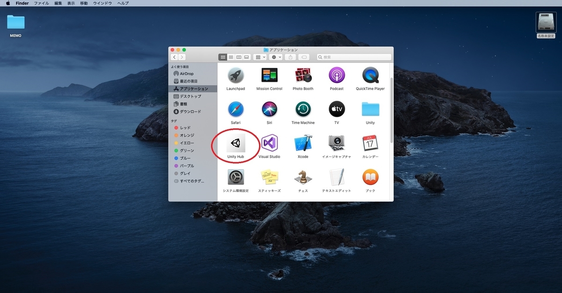The width and height of the screenshot is (562, 293).
Task: Select the Unity folder icon
Action: tap(370, 109)
